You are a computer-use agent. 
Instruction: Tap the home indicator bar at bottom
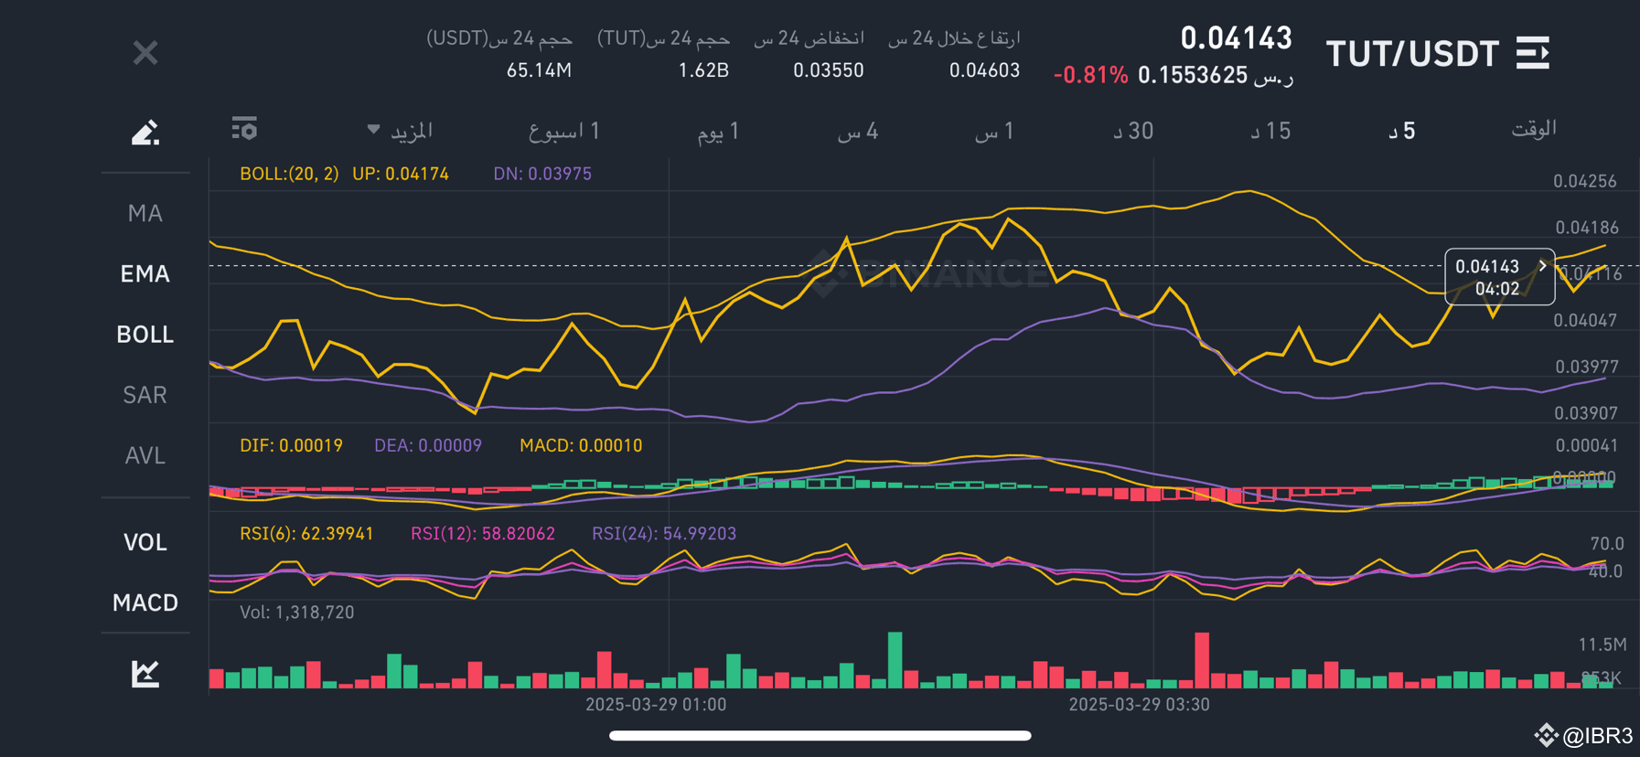point(820,736)
